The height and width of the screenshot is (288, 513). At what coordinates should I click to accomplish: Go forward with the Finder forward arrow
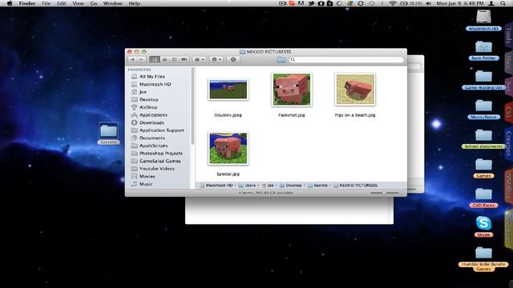[141, 59]
